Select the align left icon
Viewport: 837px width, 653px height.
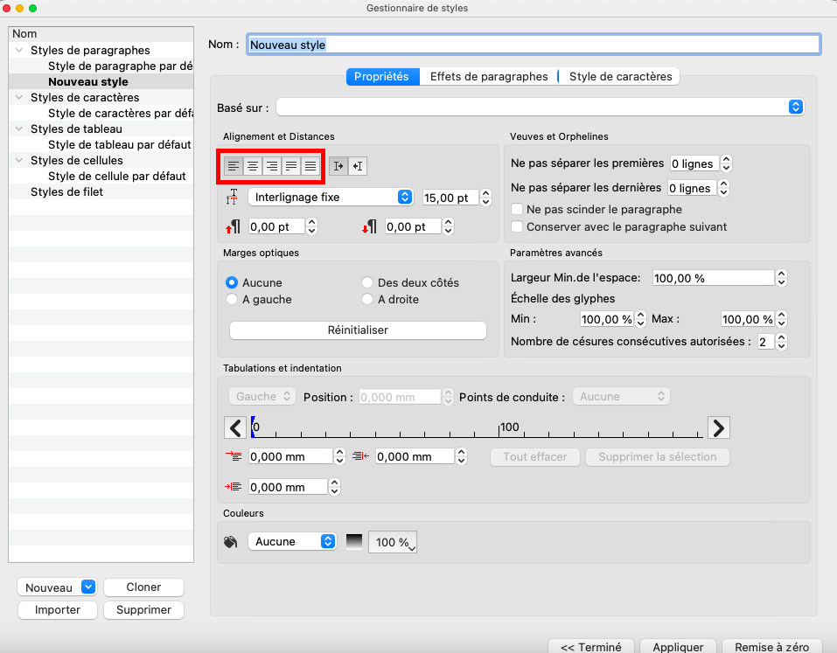(233, 166)
